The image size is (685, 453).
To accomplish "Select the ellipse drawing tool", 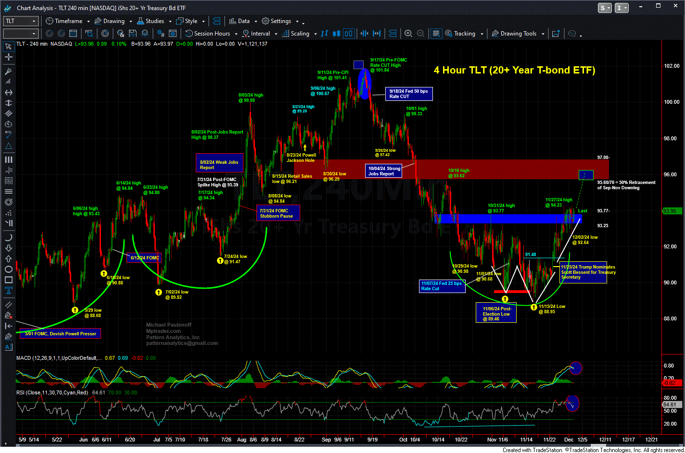I will [x=9, y=269].
